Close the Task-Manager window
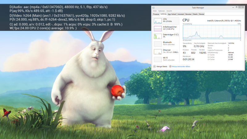This screenshot has width=247, height=139. [x=241, y=7]
